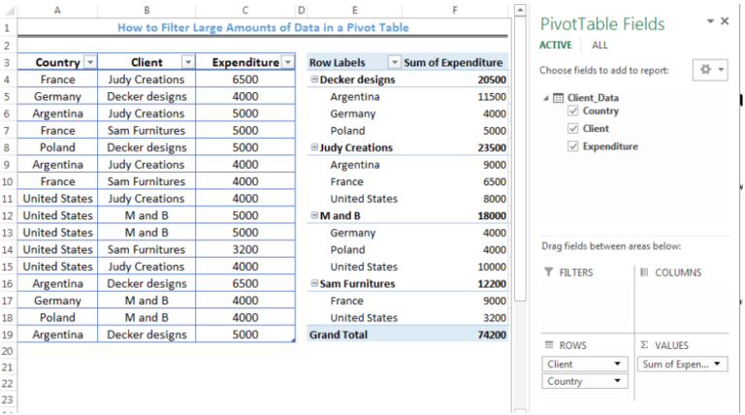The width and height of the screenshot is (745, 415).
Task: Collapse the Decker designs pivot group
Action: point(314,80)
